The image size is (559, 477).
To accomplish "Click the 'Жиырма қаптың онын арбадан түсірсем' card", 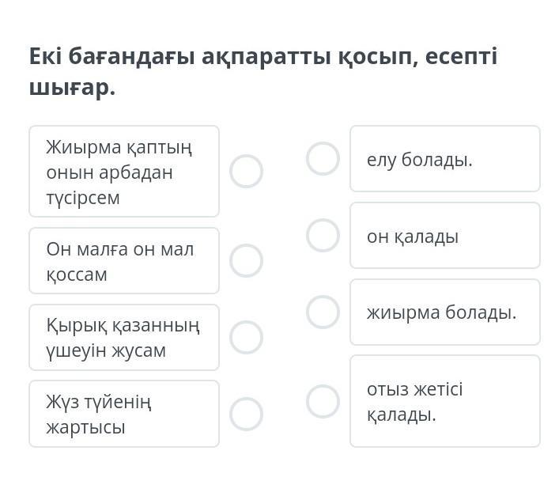I will [x=124, y=171].
